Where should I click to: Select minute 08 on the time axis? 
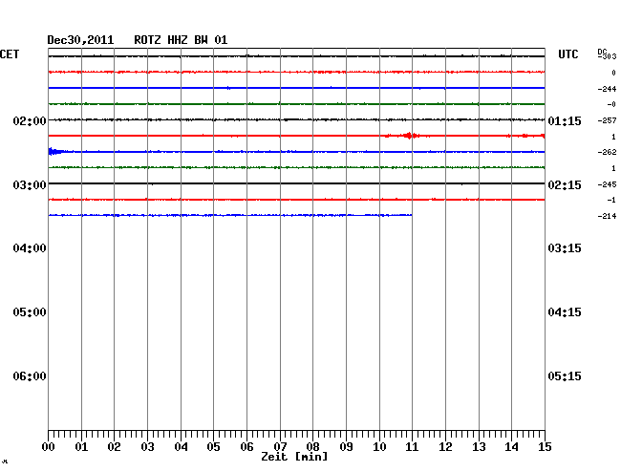coord(312,447)
